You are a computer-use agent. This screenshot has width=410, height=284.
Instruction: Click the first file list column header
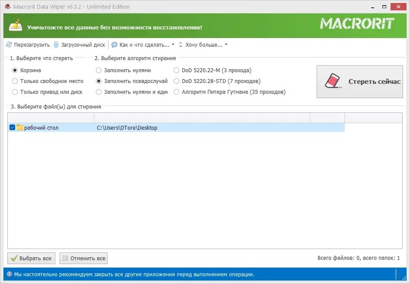tap(51, 118)
